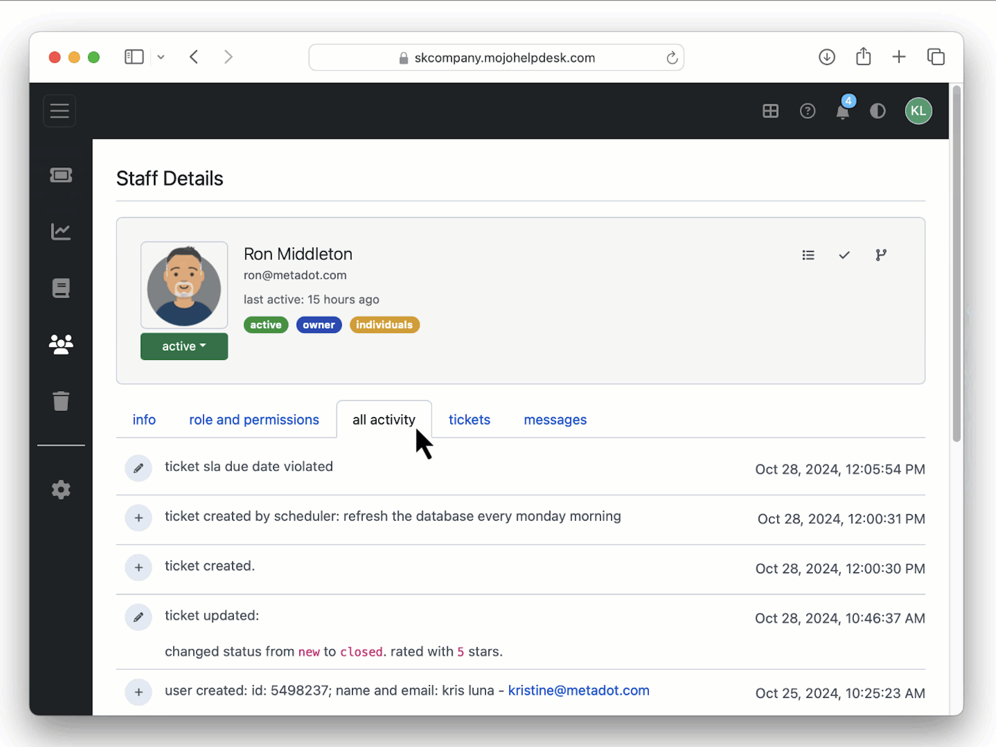Open the kristine@metadot.com email link
Viewport: 996px width, 747px height.
(x=579, y=690)
